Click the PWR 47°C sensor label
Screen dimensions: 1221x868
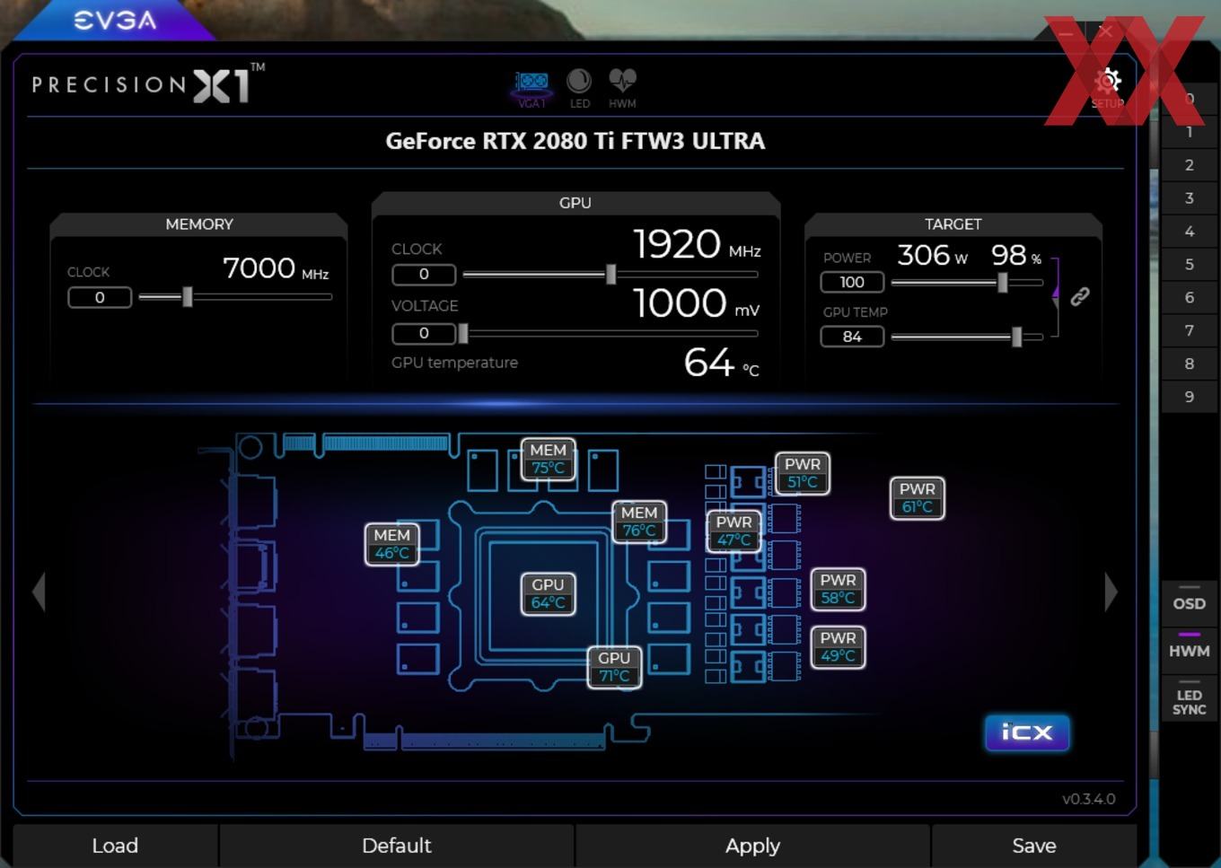(734, 530)
